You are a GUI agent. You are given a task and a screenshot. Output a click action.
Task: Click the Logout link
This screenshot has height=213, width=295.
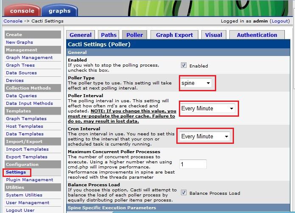pos(280,21)
